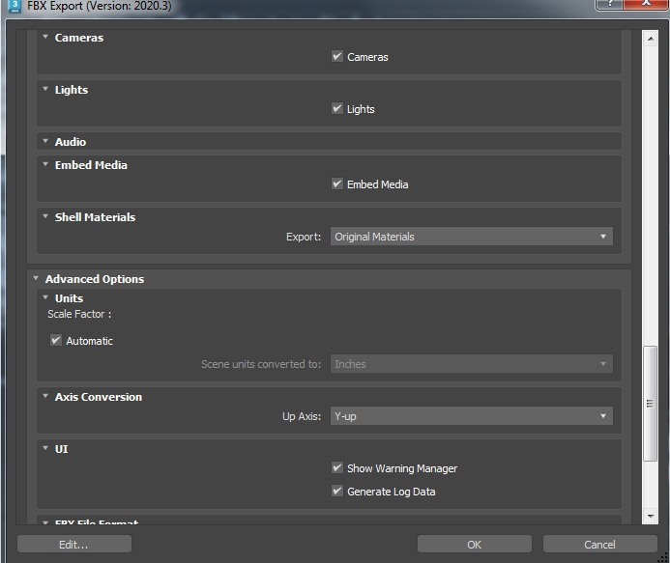The height and width of the screenshot is (563, 670).
Task: Click the Cancel button
Action: coord(600,545)
